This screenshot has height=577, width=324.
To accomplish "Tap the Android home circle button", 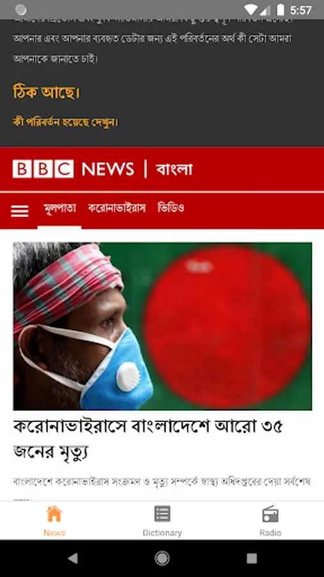I will pos(162,558).
